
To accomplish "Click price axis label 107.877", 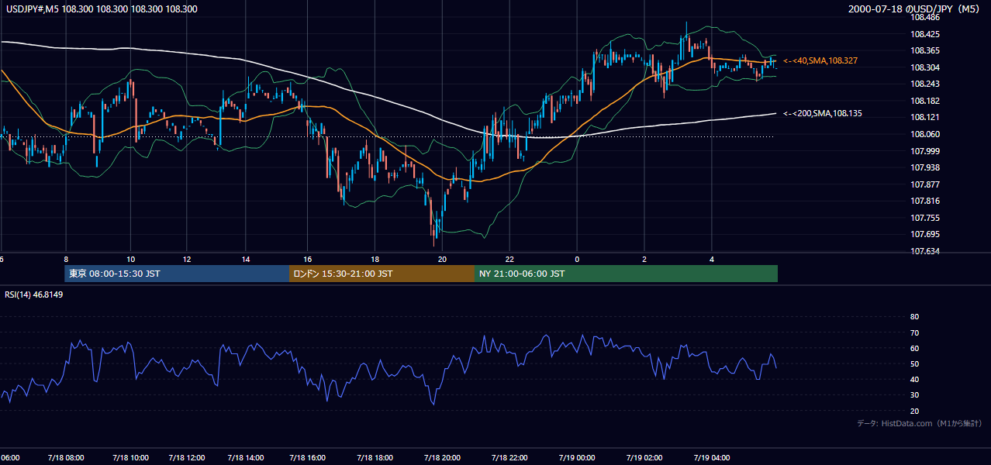I will tap(925, 184).
